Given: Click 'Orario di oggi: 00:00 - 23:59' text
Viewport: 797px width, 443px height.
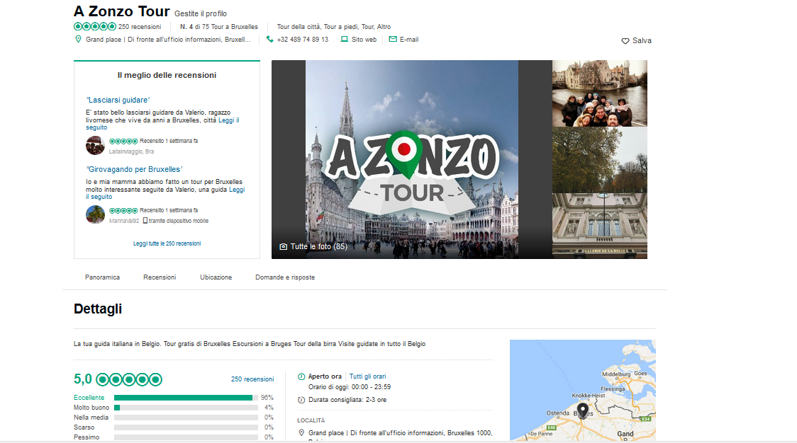Looking at the screenshot, I should coord(349,386).
